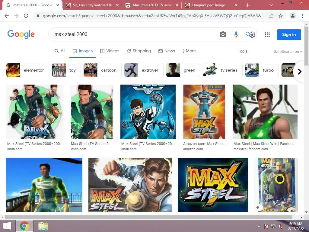Open Chrome's three-dot menu
This screenshot has height=232, width=309.
pos(302,16)
